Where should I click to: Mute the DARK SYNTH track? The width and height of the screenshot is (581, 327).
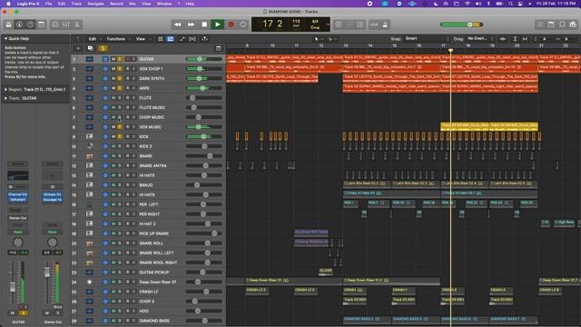[x=113, y=78]
